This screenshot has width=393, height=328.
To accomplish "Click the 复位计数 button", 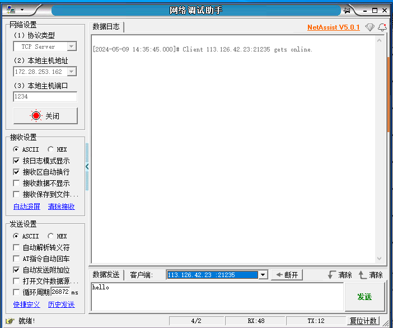I will point(363,321).
